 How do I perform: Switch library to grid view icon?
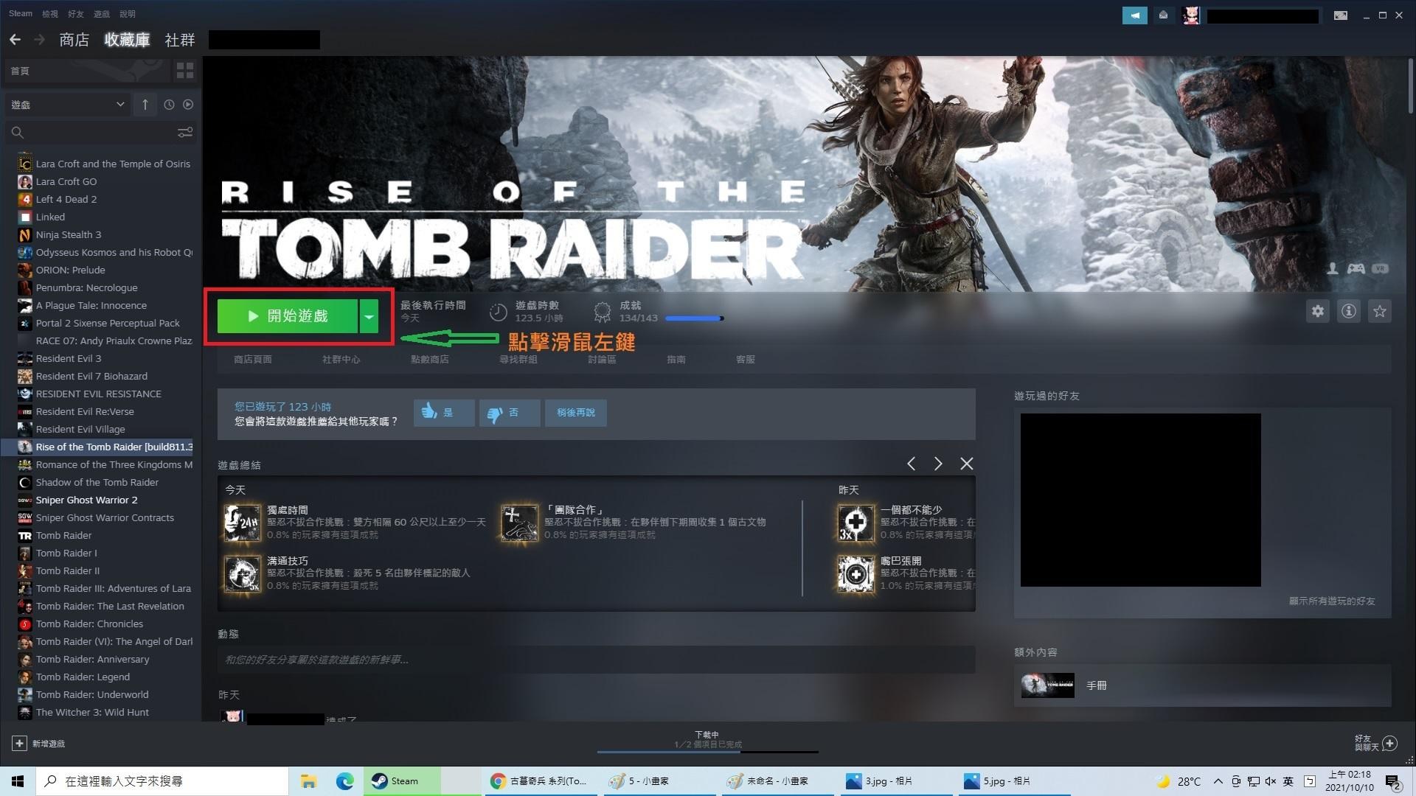tap(185, 71)
